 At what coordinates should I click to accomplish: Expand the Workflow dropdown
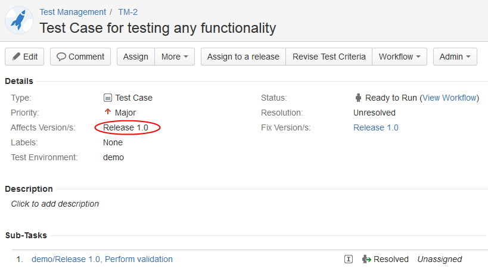tap(400, 57)
